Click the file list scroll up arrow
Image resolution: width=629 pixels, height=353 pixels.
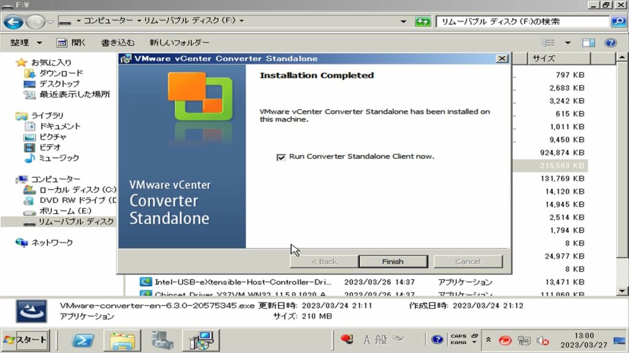[622, 58]
